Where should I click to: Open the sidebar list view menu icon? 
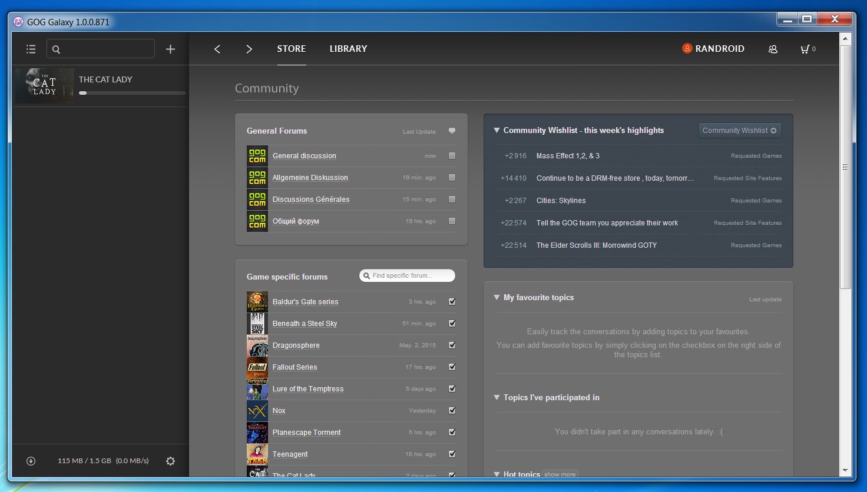(31, 49)
